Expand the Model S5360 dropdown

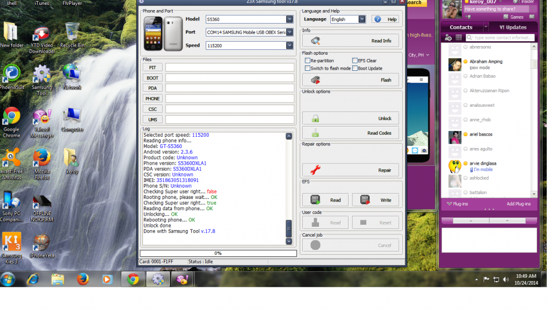click(290, 19)
